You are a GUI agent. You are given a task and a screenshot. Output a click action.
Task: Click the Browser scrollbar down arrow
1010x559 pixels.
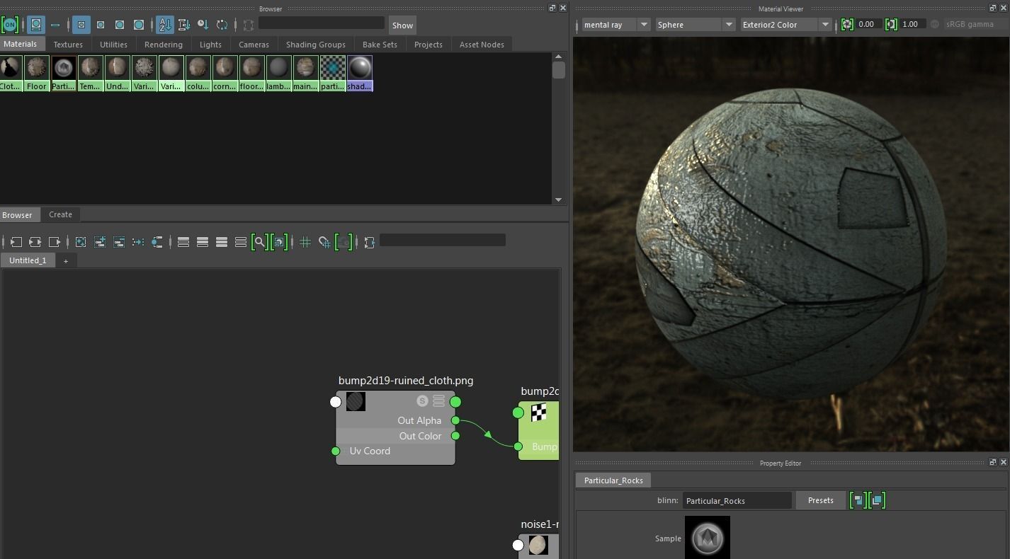558,200
